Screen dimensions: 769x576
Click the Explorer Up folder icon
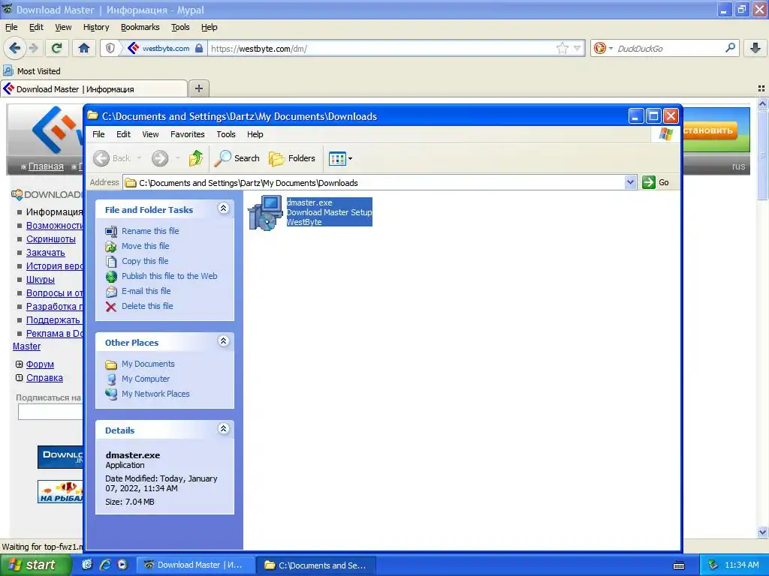pyautogui.click(x=196, y=158)
